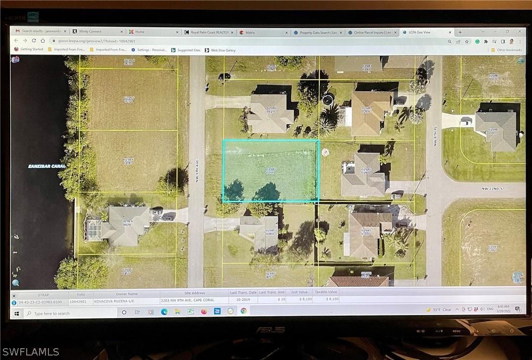The height and width of the screenshot is (360, 532).
Task: Switch keyboard language via the ENG indicator
Action: 490,309
